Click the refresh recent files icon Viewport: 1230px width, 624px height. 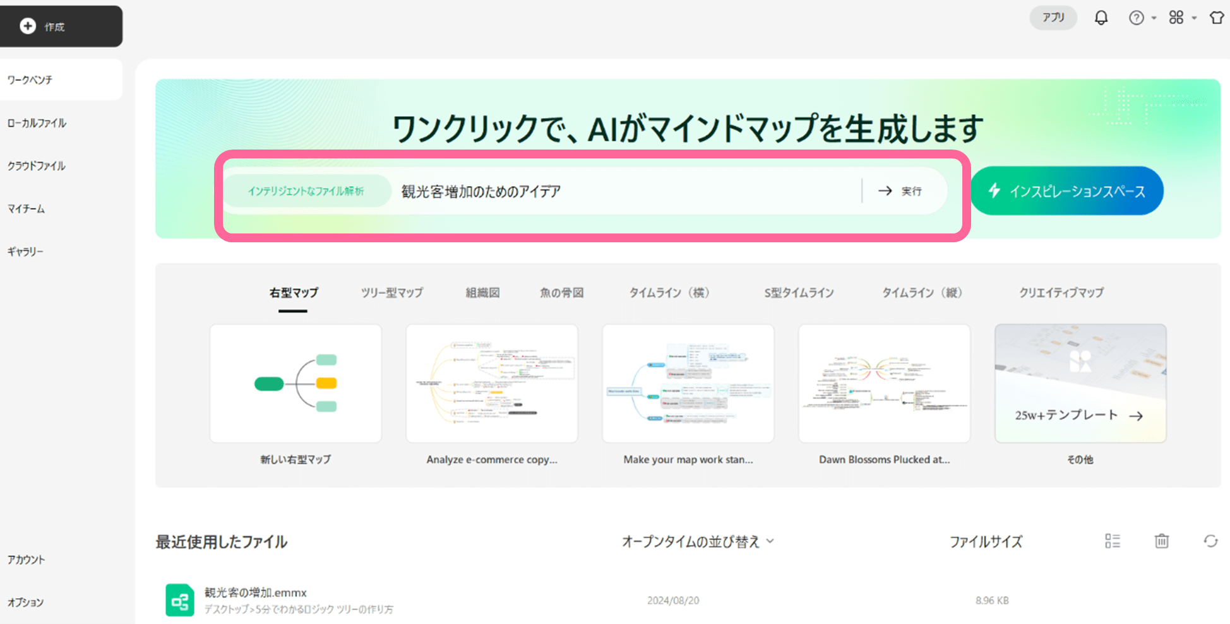1210,541
